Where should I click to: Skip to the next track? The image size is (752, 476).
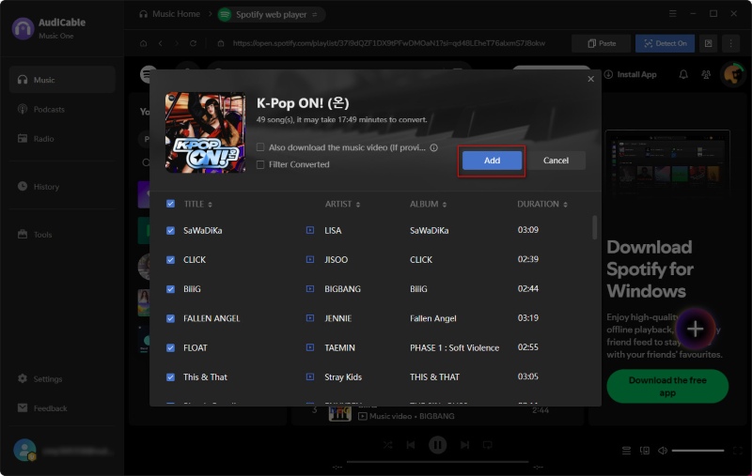464,445
